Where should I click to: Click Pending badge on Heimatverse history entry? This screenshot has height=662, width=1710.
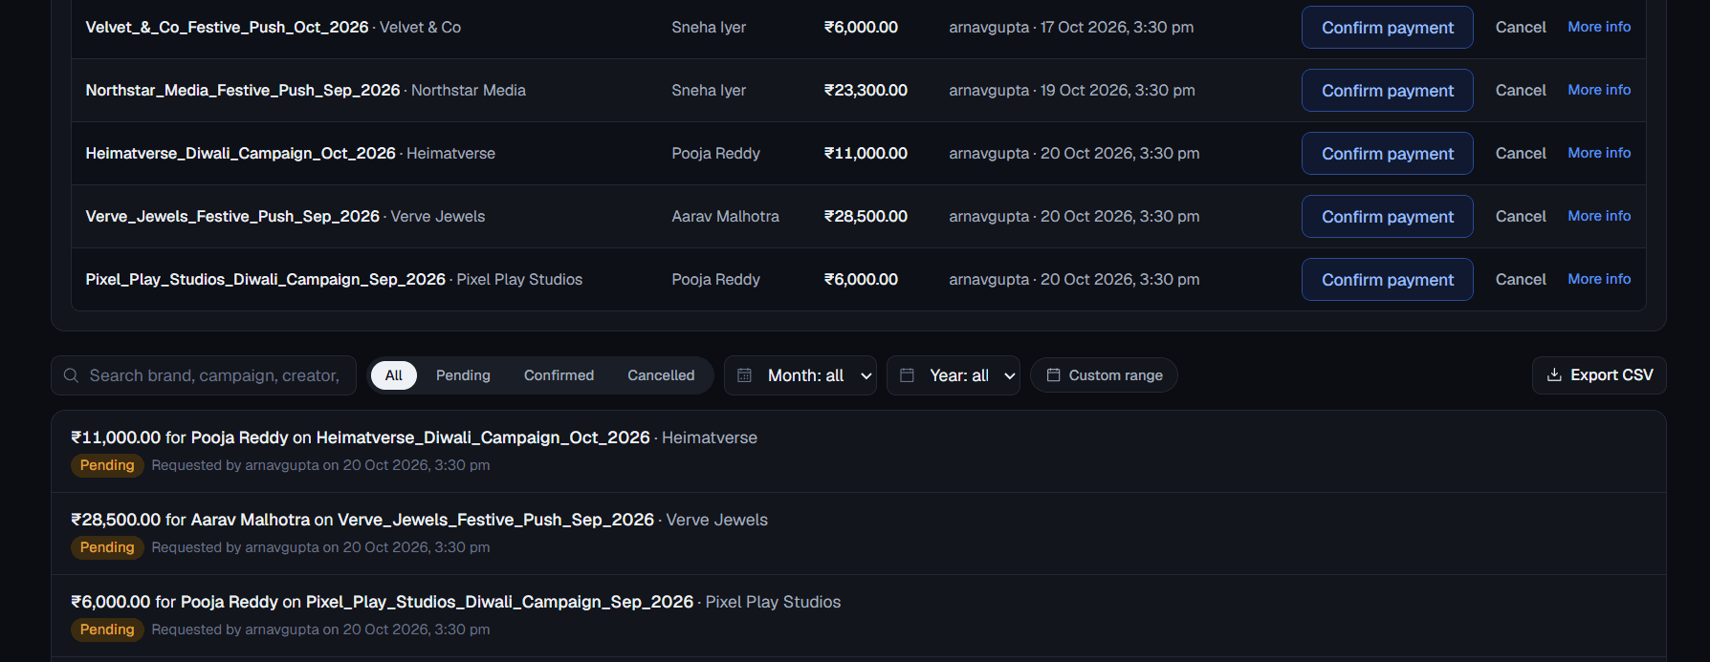[107, 465]
